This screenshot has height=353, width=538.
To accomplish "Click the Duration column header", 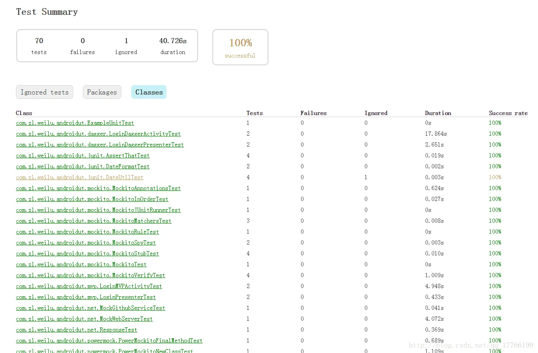I will [x=438, y=113].
